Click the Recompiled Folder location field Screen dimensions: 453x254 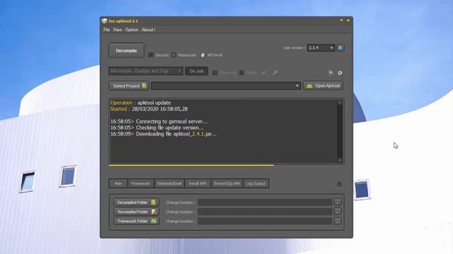tap(264, 212)
